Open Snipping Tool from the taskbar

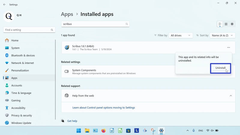coord(153,130)
